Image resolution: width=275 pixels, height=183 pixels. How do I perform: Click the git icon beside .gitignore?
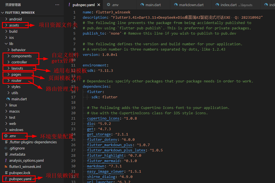click(x=6, y=148)
